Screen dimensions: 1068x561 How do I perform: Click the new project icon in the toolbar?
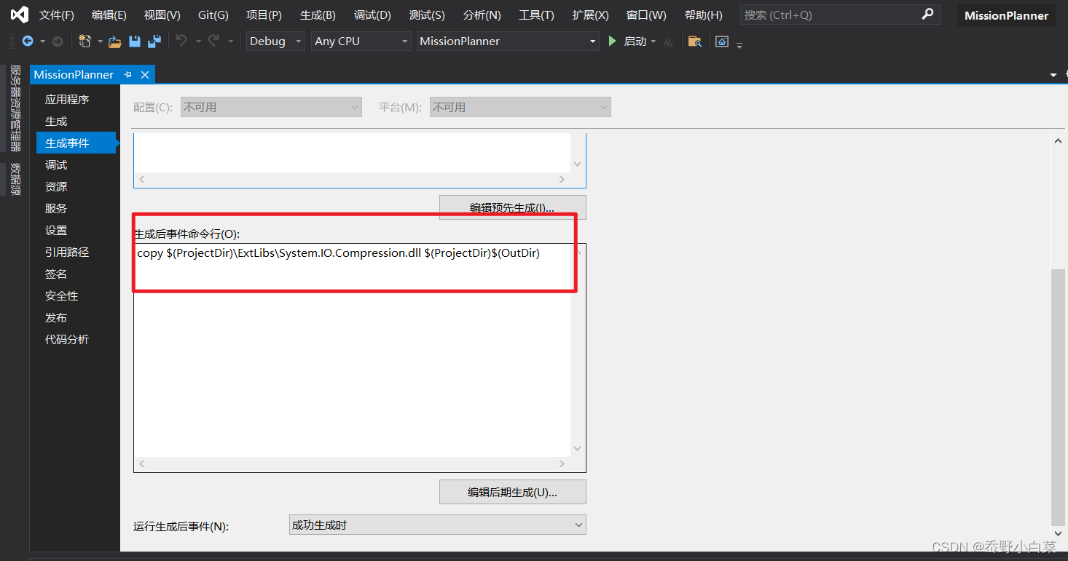tap(85, 41)
